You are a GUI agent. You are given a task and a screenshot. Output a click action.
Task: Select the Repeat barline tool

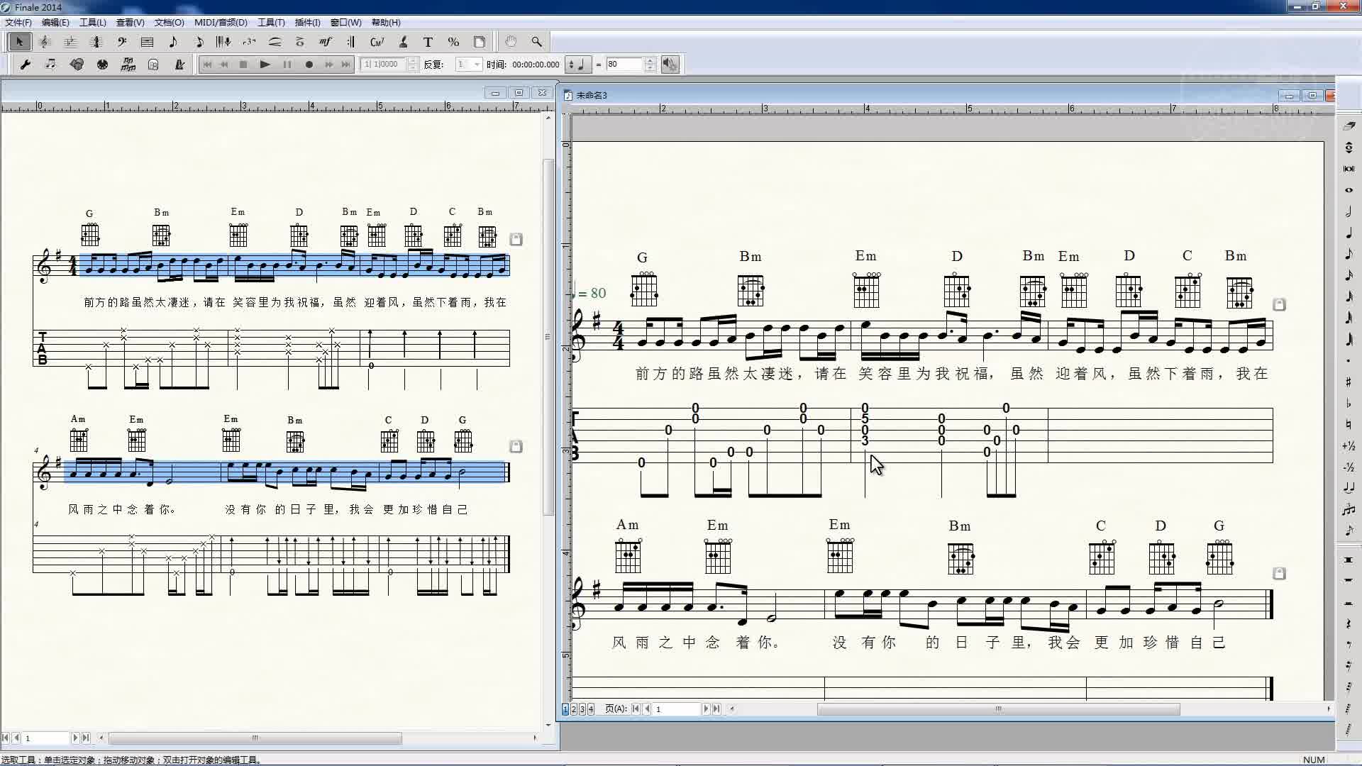[x=351, y=42]
